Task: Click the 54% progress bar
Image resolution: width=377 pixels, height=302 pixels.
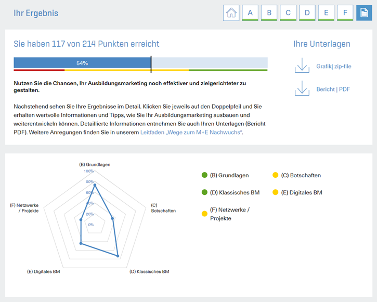Action: pyautogui.click(x=140, y=63)
